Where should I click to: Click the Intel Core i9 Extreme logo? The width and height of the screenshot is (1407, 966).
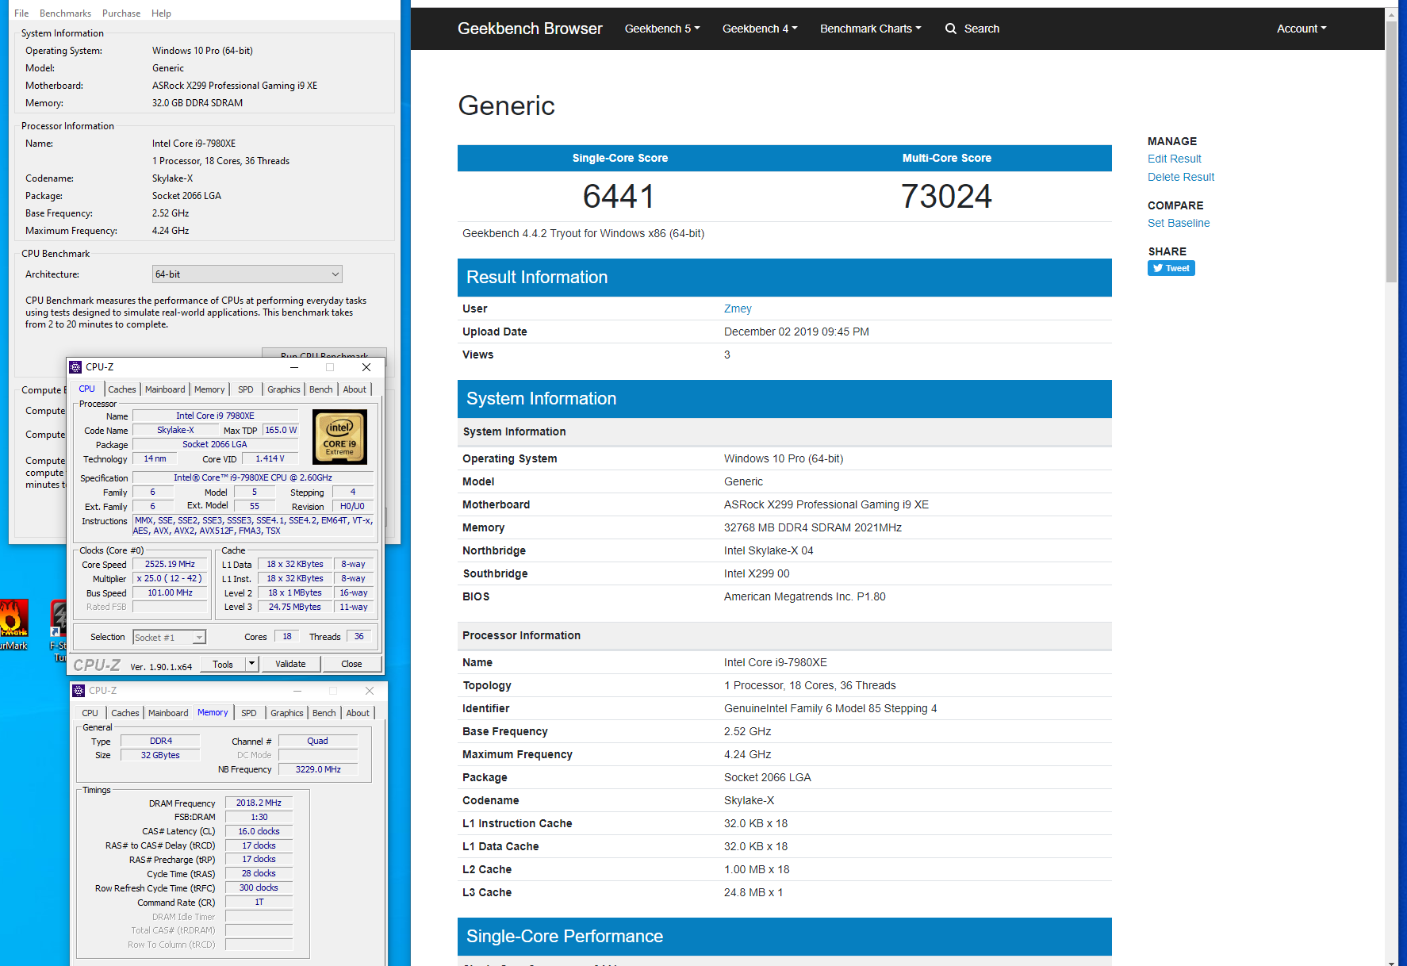point(339,436)
